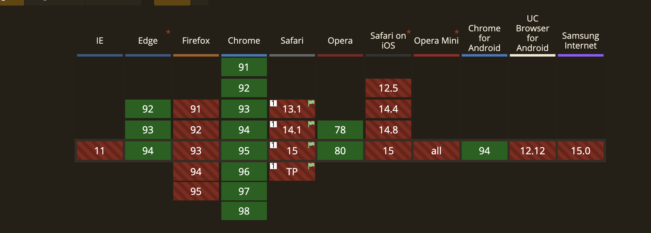Select the UC Browser 12.12 cell

pos(532,151)
